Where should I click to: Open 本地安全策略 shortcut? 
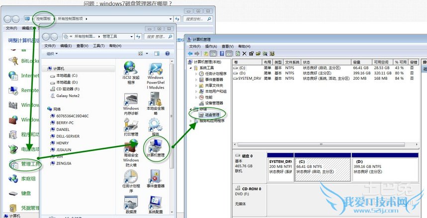point(156,104)
